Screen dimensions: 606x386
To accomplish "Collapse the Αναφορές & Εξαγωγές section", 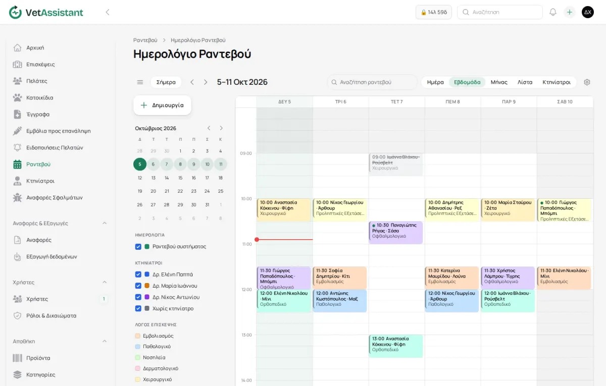I will 105,223.
